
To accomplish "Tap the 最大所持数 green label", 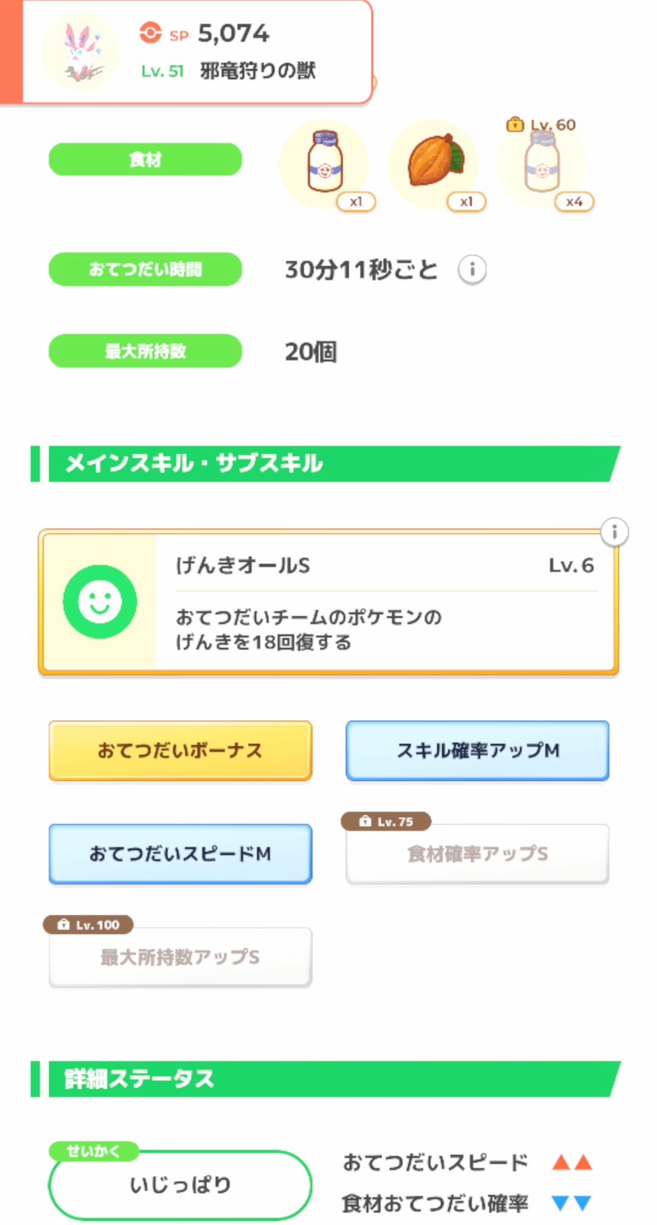I will tap(145, 351).
